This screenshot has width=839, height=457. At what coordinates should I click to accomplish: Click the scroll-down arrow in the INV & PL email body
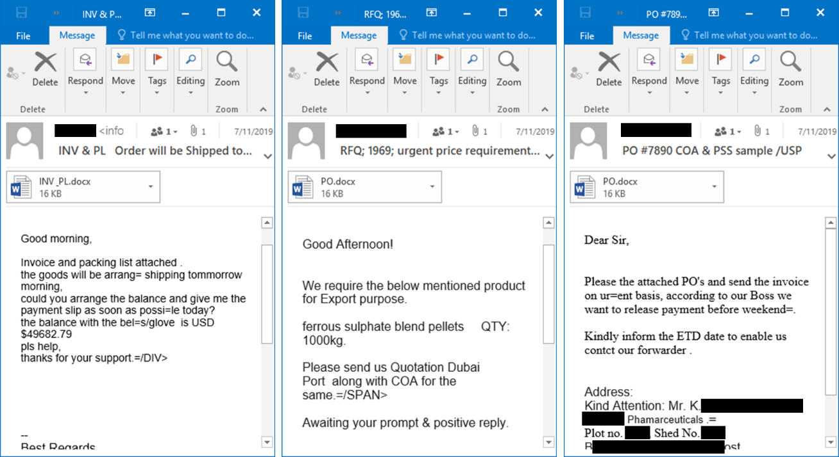(267, 442)
